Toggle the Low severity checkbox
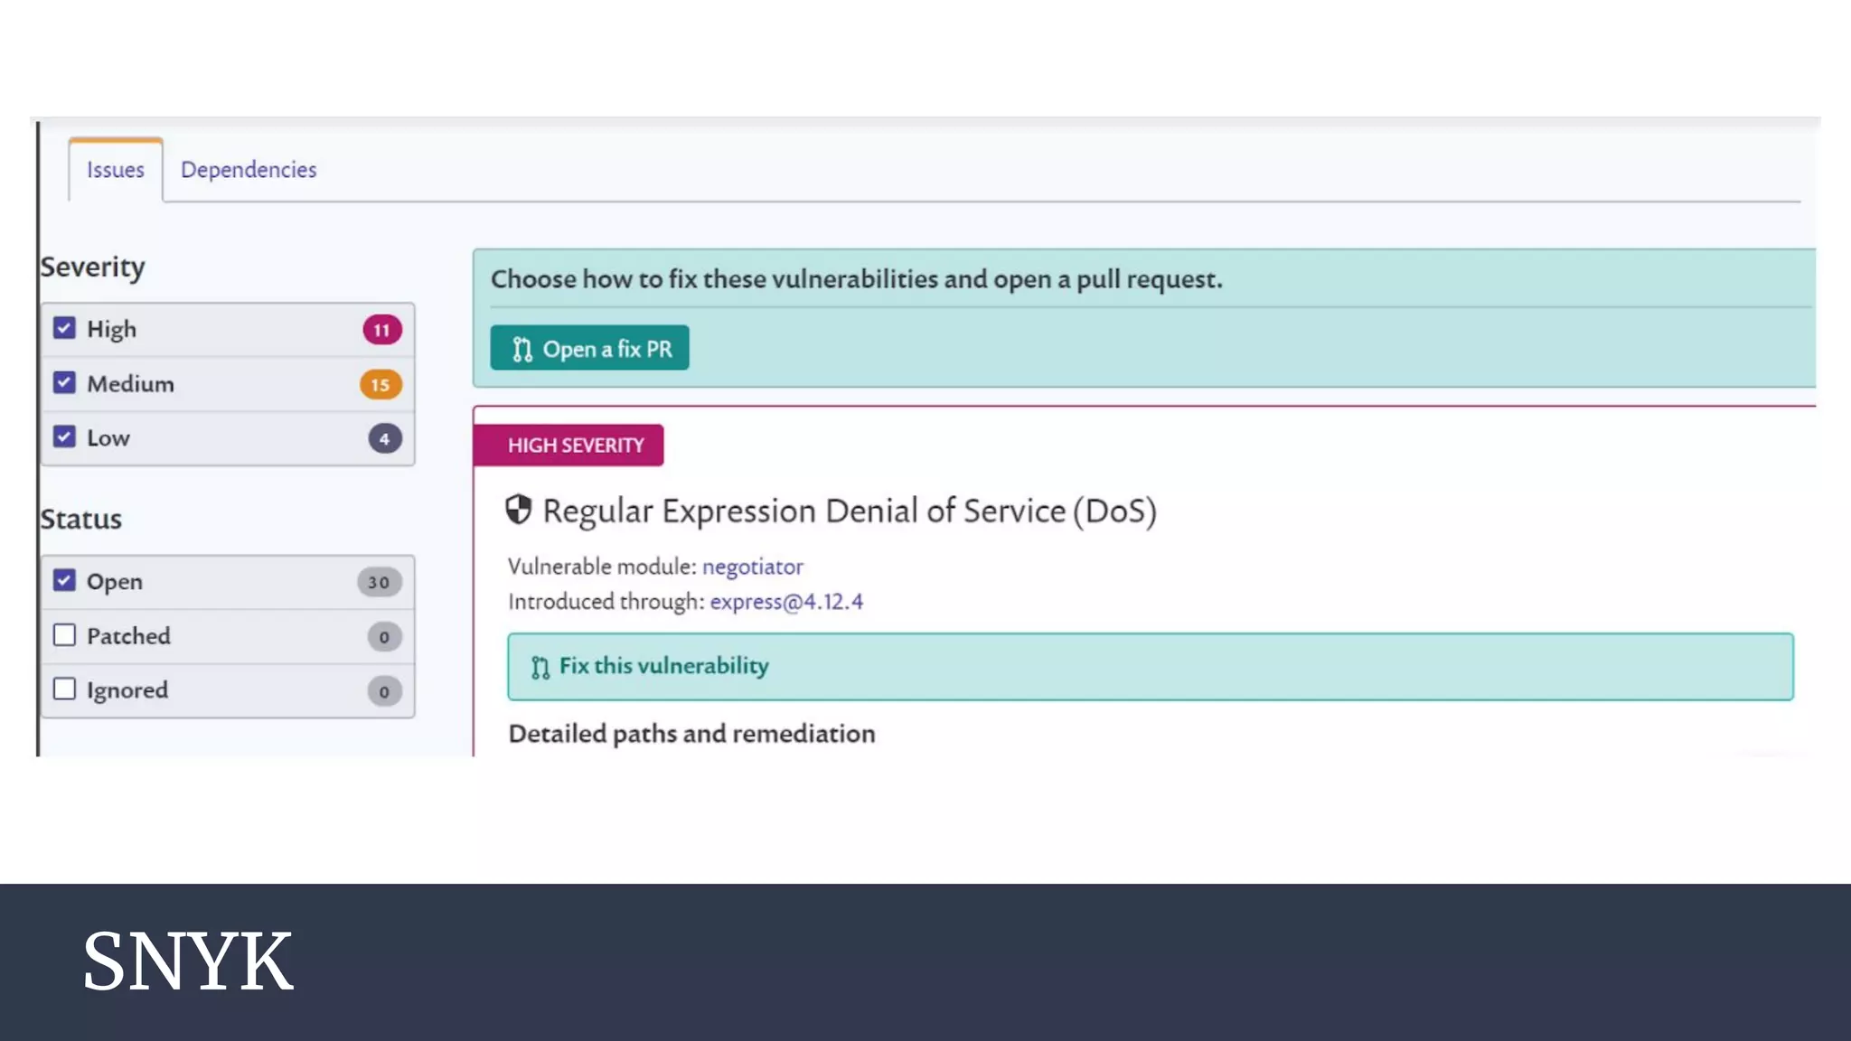1851x1041 pixels. pos(64,436)
